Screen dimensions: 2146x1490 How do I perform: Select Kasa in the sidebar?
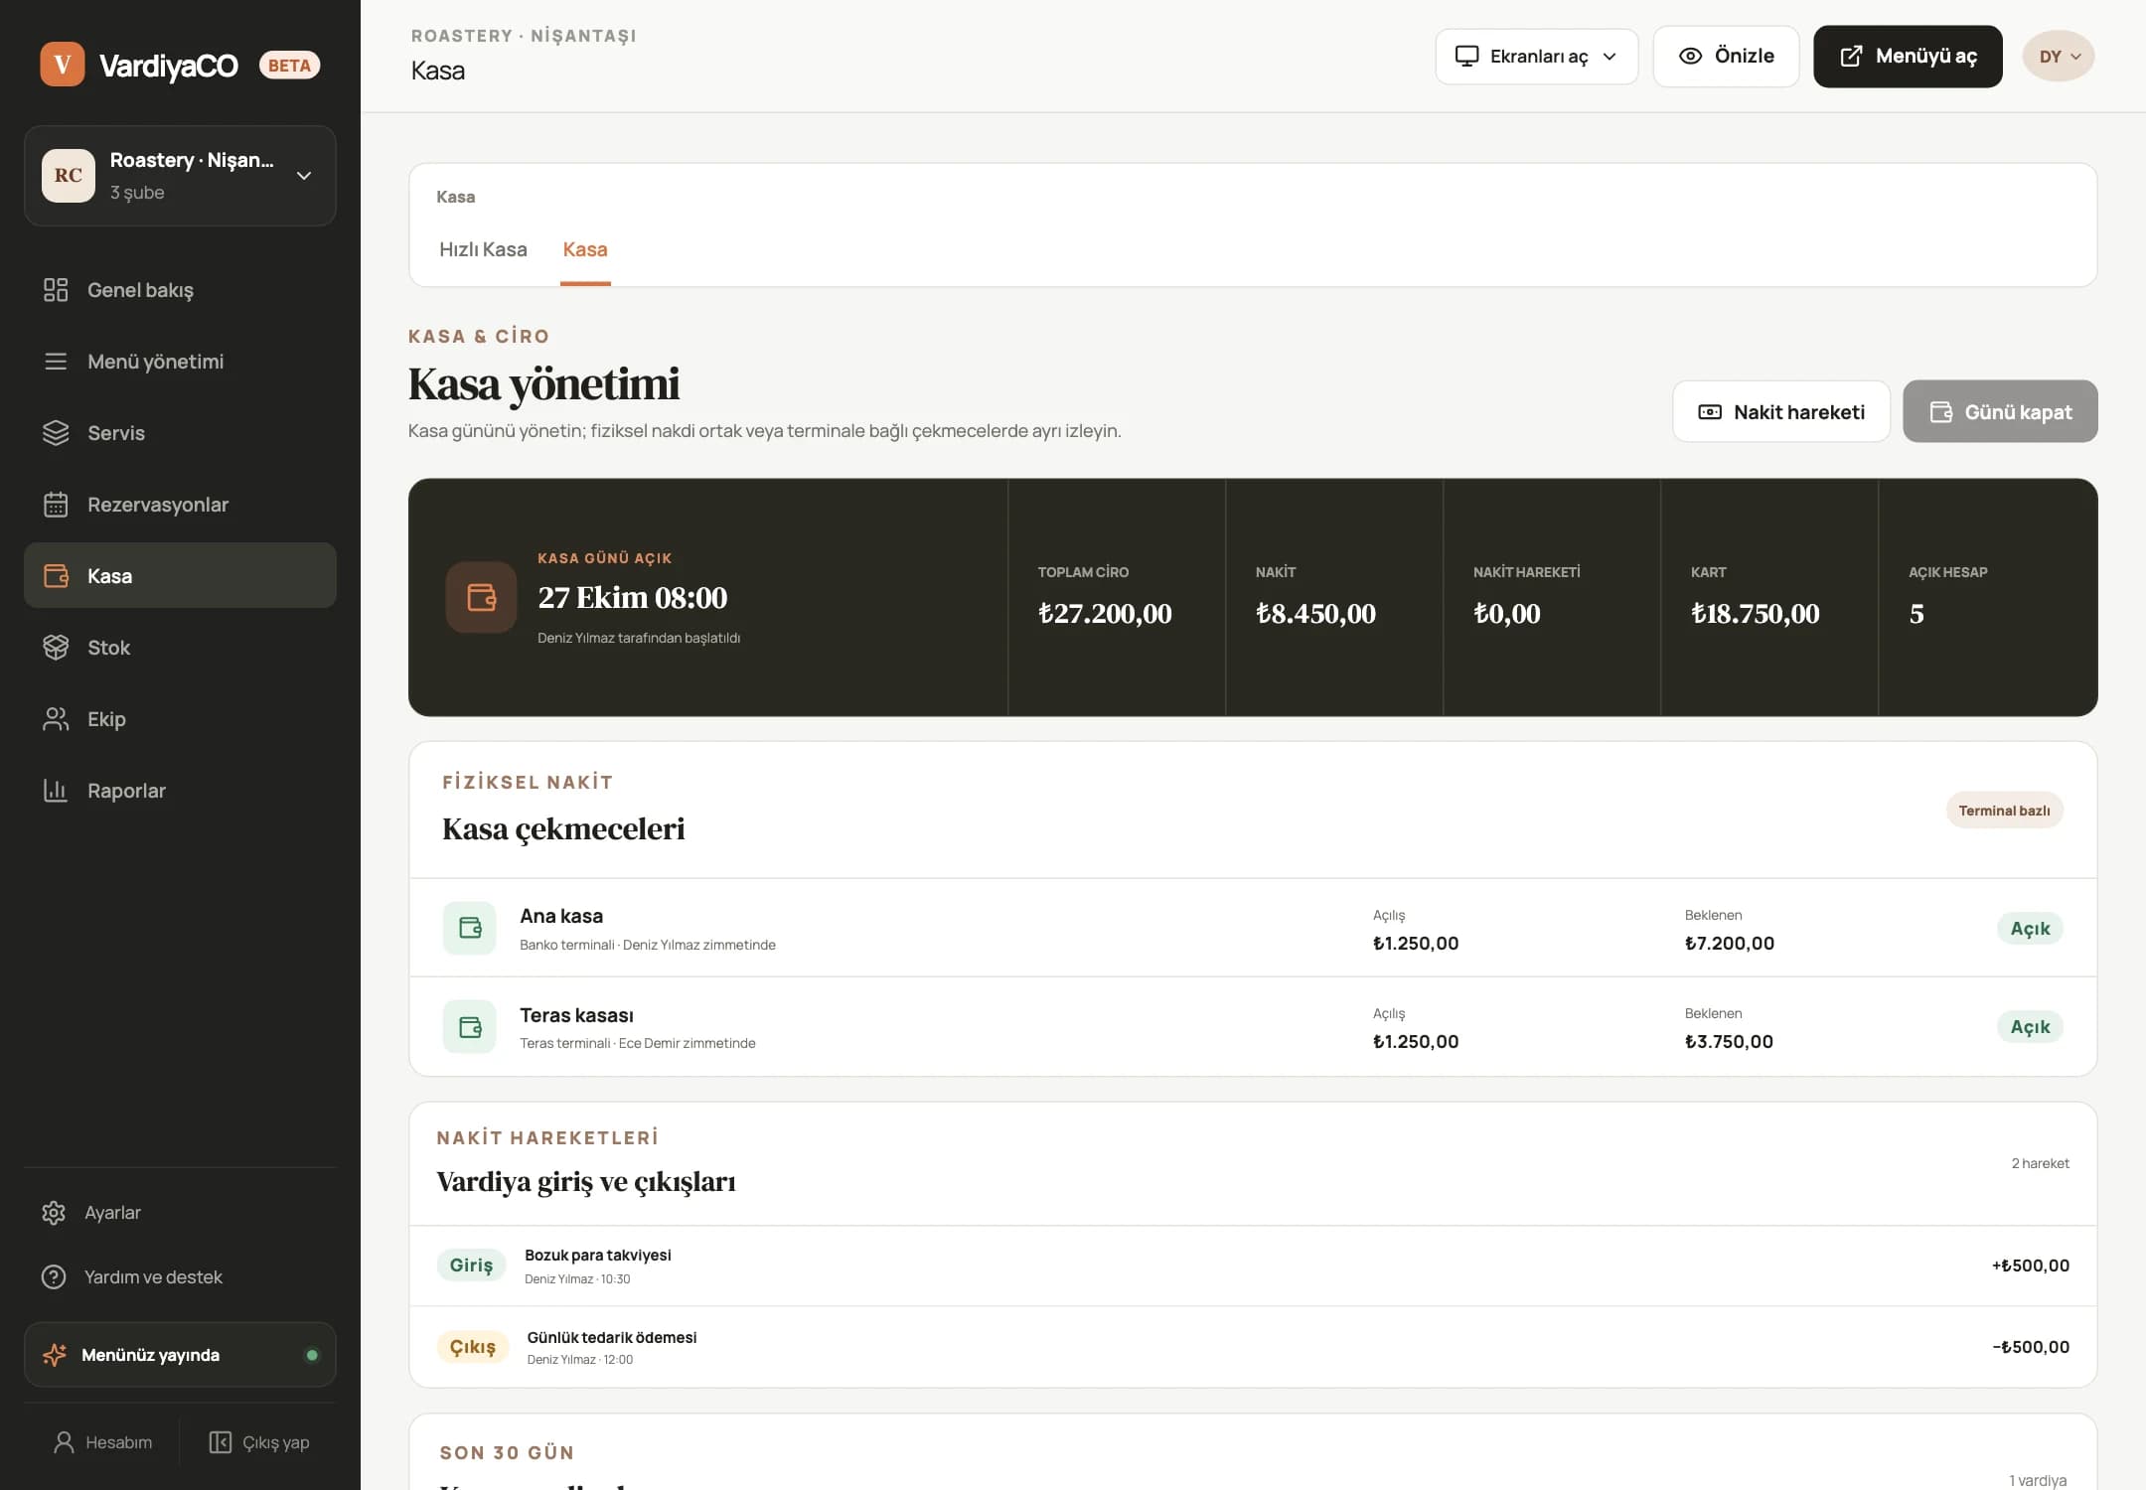click(180, 575)
